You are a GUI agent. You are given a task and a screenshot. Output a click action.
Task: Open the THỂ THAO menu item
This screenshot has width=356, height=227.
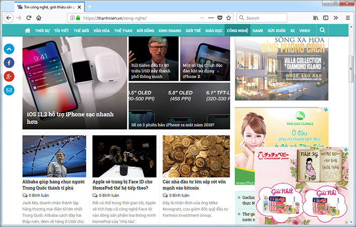tap(123, 31)
